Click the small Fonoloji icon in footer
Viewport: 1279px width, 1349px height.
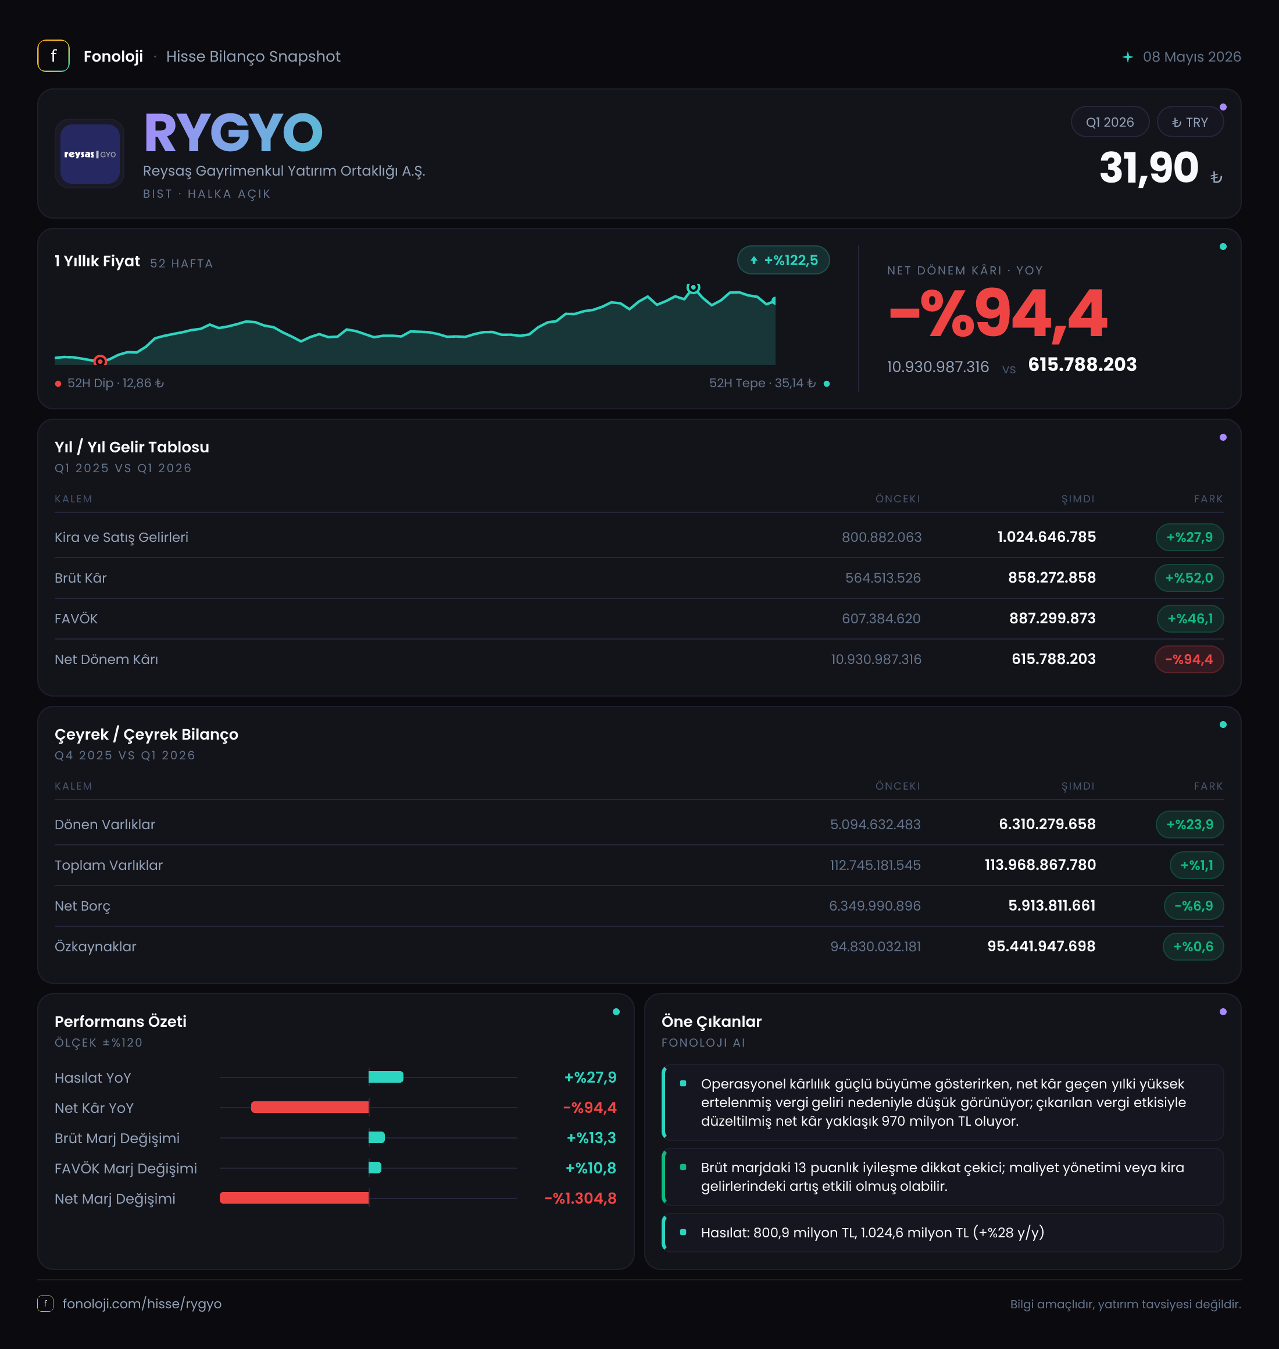click(45, 1303)
